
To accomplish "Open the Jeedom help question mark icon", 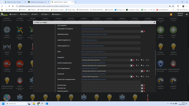I will [187, 14].
